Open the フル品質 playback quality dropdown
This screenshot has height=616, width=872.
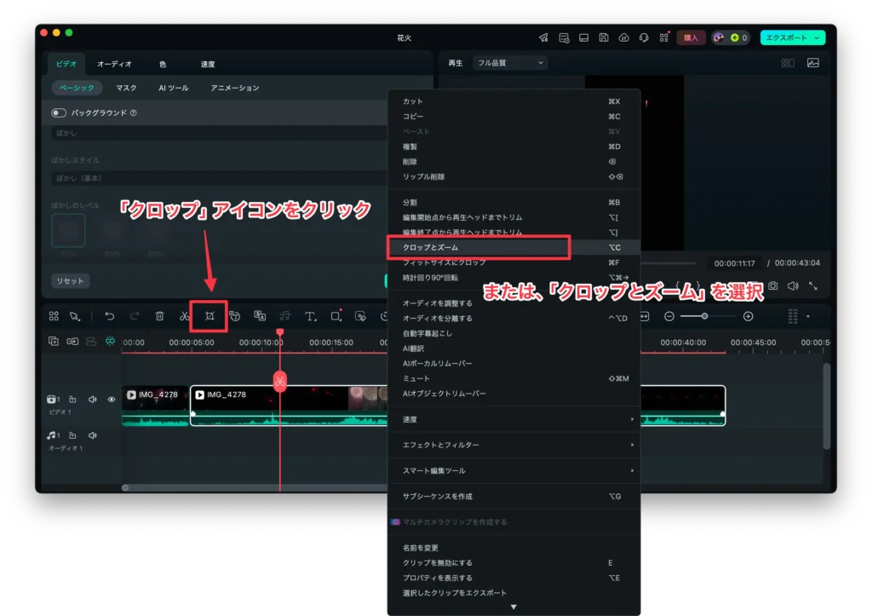point(509,63)
